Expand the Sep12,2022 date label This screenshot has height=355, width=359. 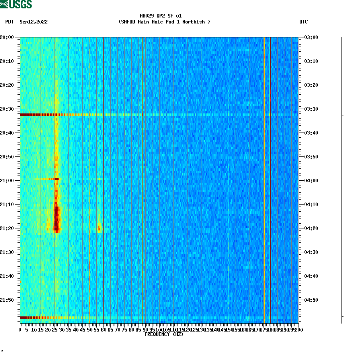[33, 22]
